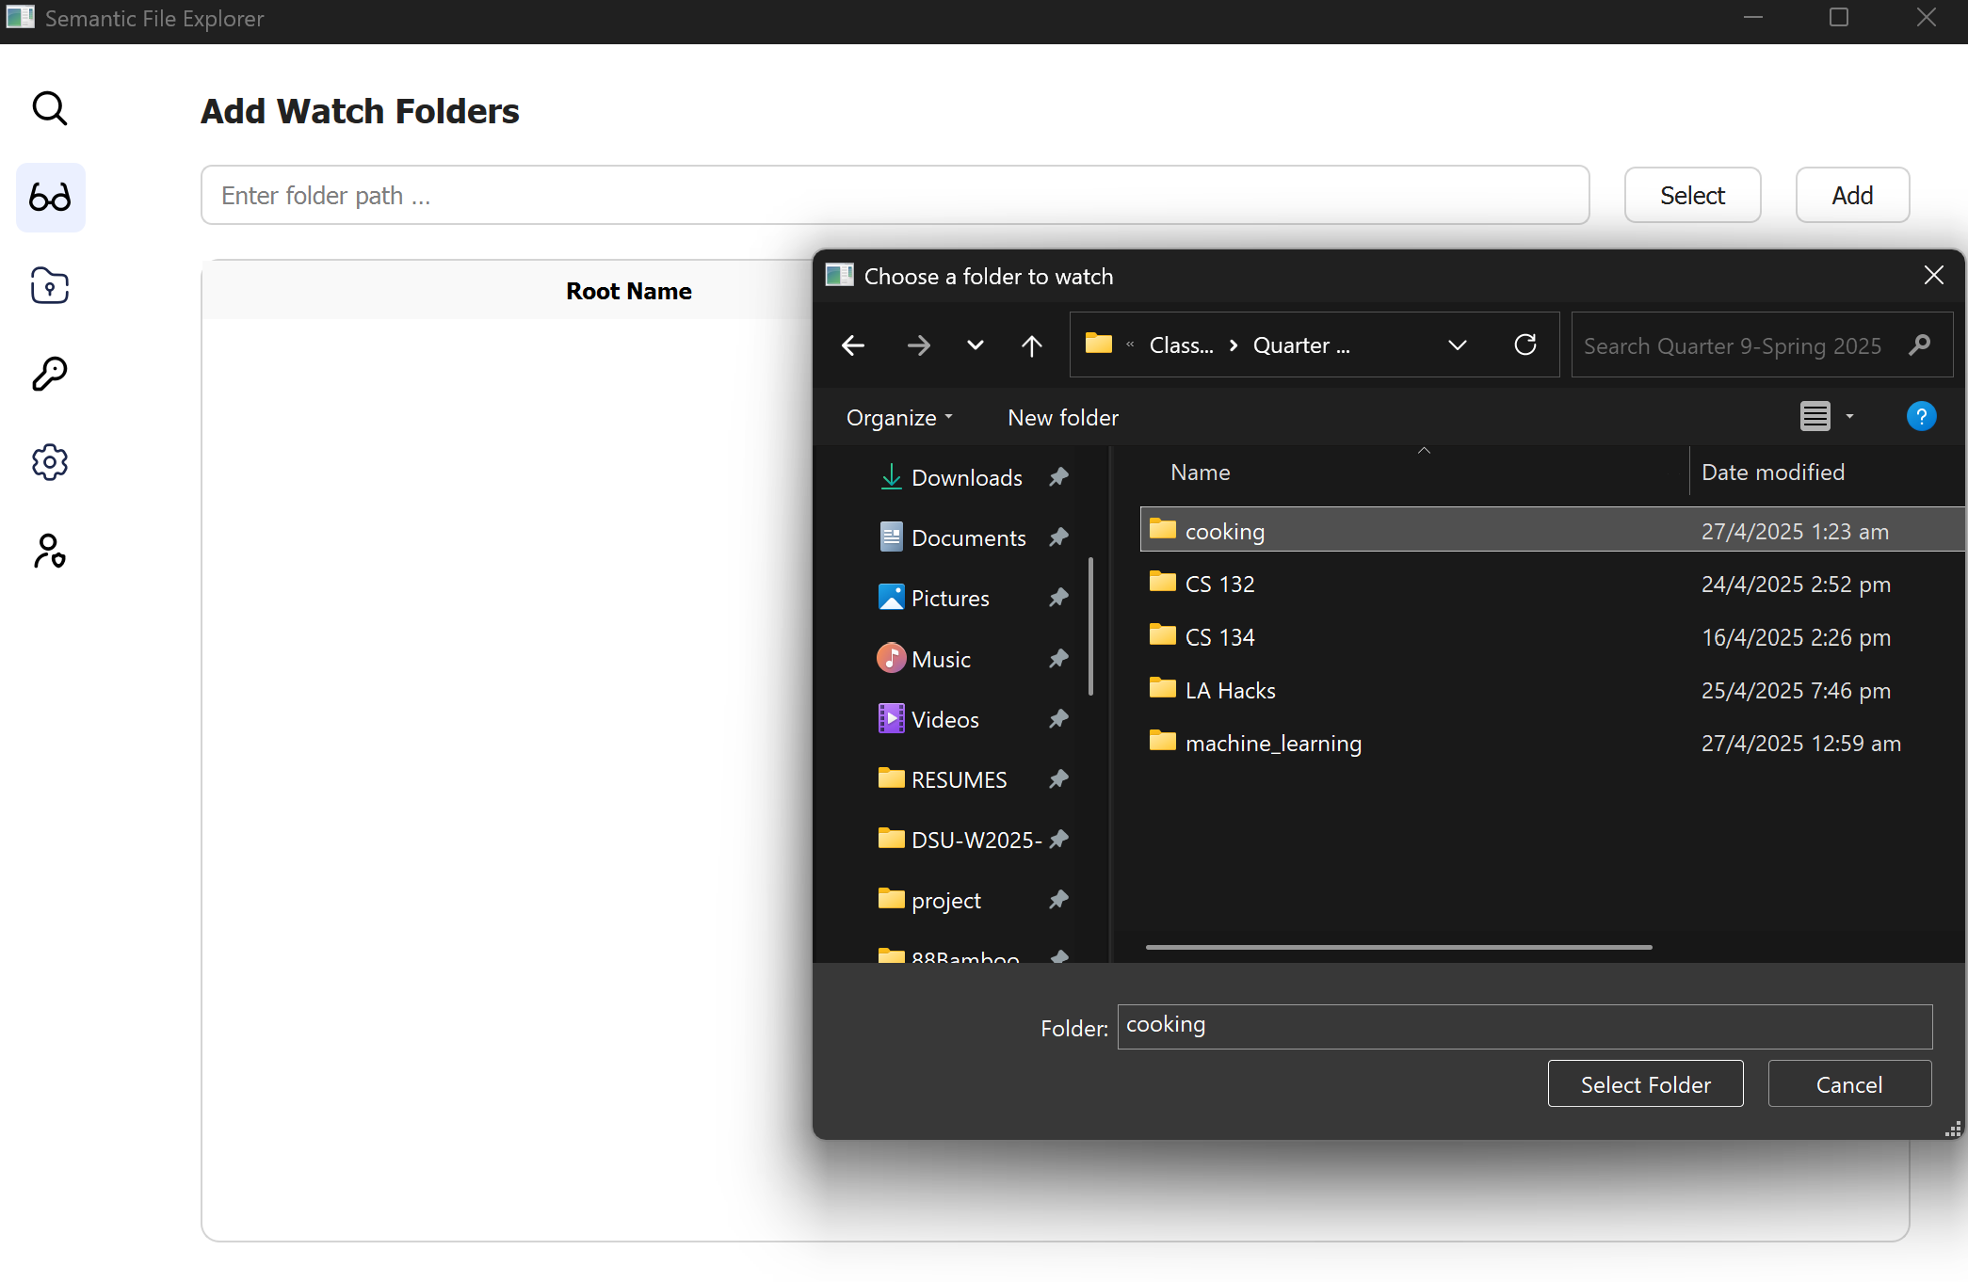
Task: Open the view options dropdown
Action: click(x=1848, y=416)
